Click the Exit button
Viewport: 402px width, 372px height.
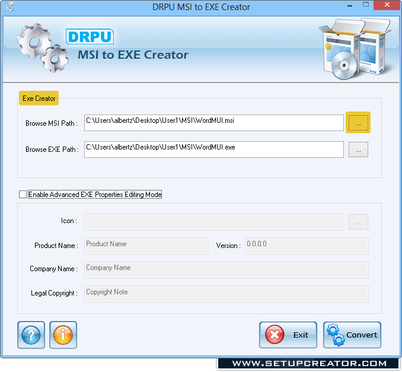coord(288,335)
